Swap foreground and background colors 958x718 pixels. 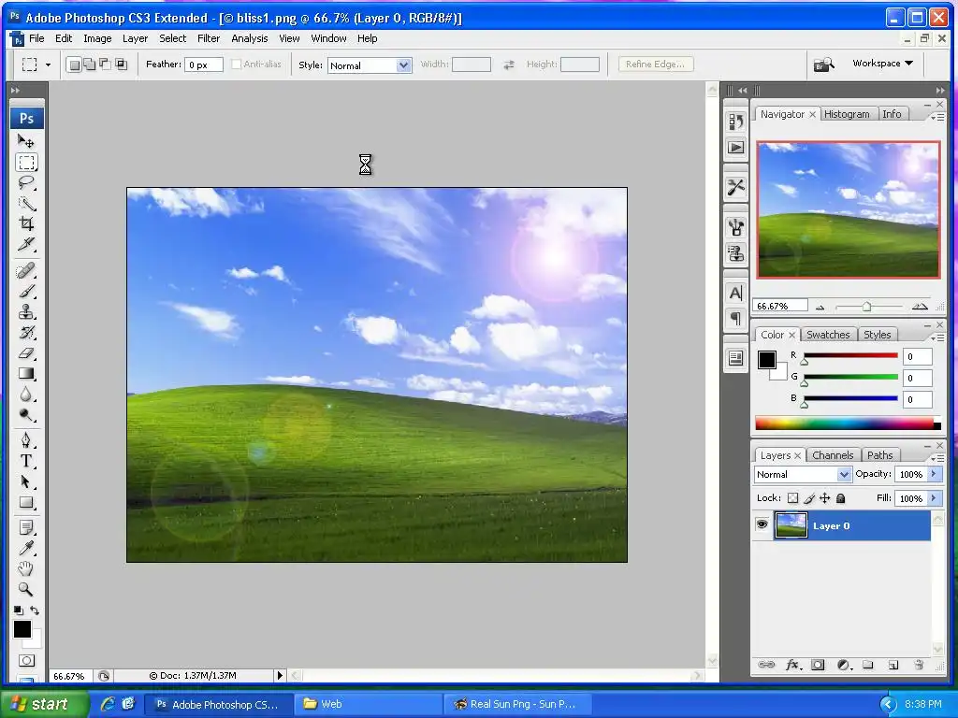(x=35, y=610)
